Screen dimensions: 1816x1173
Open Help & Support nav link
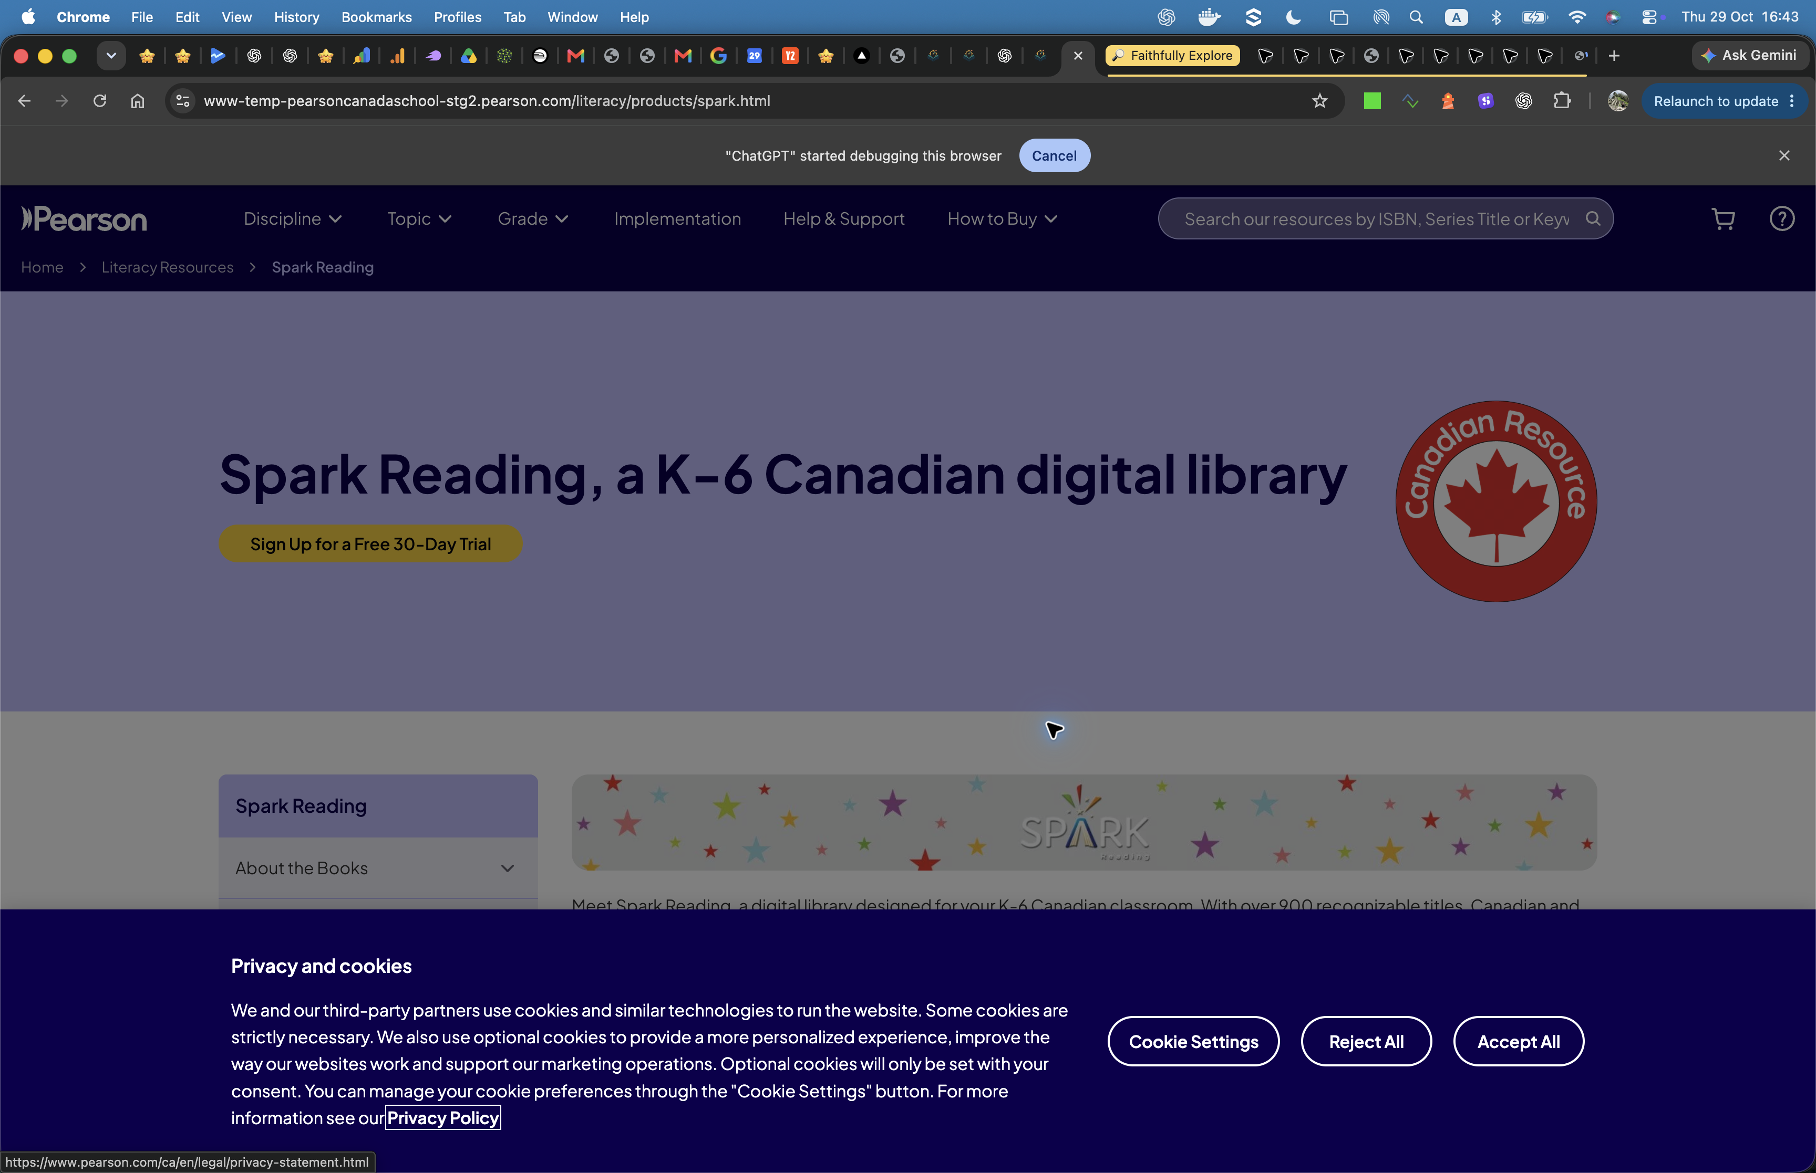click(x=843, y=219)
